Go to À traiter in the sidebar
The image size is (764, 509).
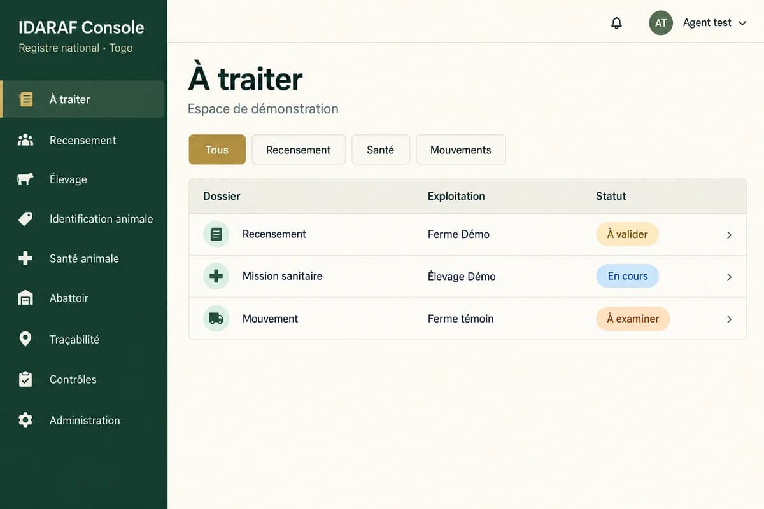tap(82, 99)
